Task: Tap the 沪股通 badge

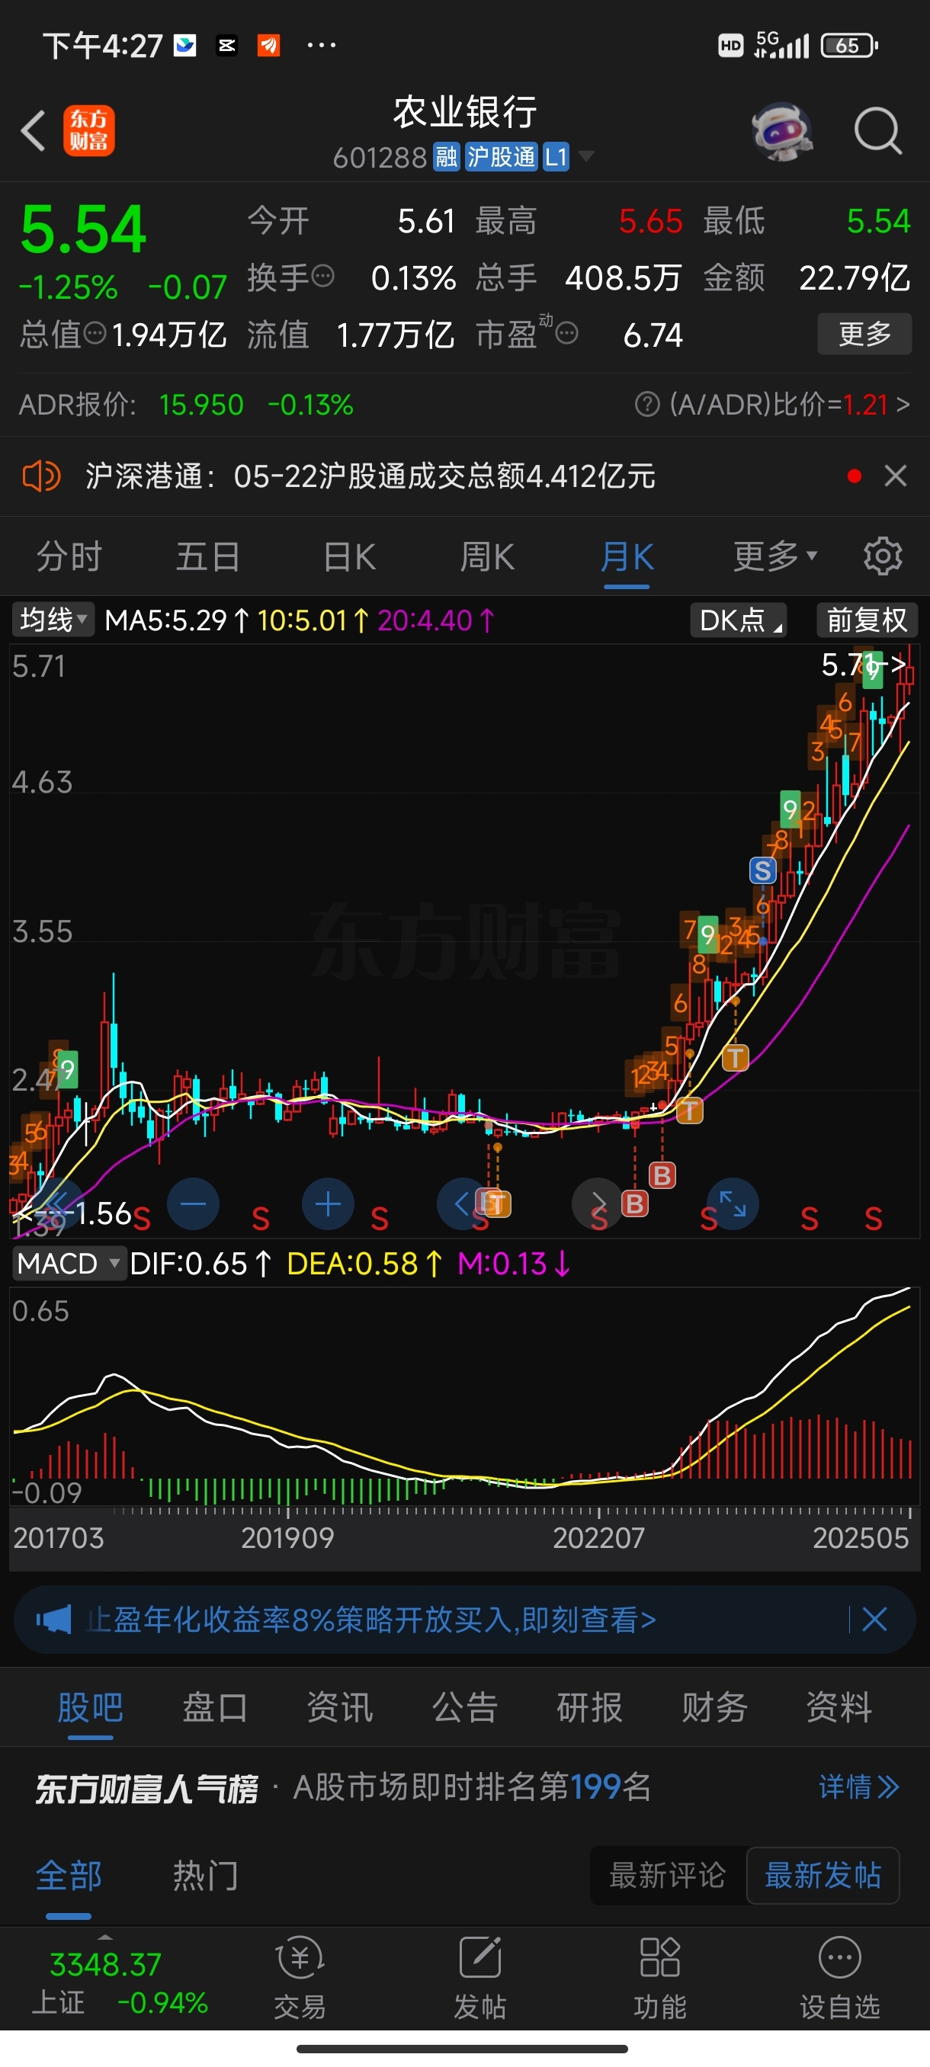Action: pyautogui.click(x=501, y=156)
